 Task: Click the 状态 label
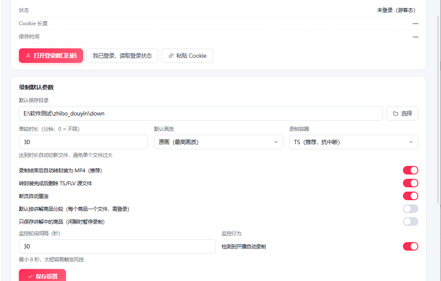click(24, 10)
